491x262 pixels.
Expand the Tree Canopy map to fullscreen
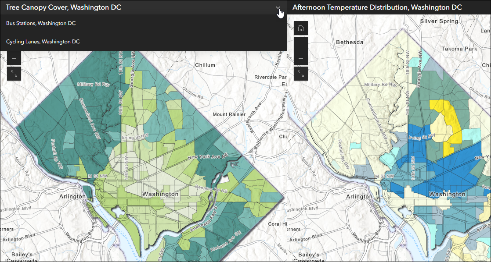tap(14, 74)
